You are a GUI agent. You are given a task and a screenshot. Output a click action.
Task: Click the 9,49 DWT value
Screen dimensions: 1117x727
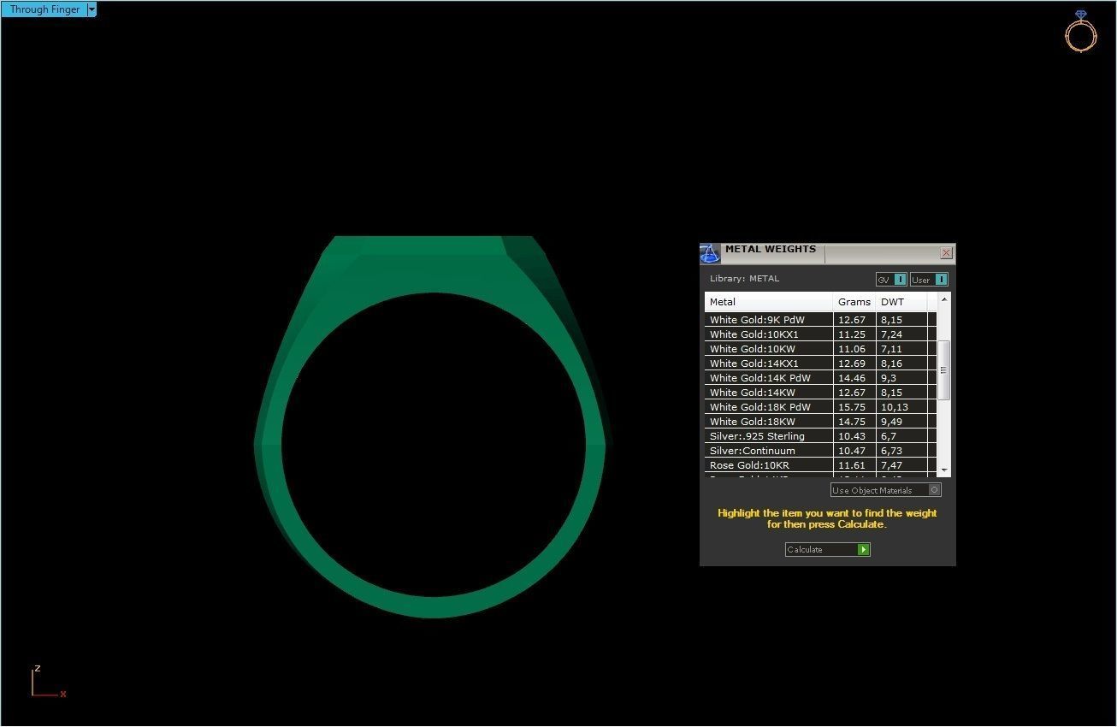(x=891, y=422)
